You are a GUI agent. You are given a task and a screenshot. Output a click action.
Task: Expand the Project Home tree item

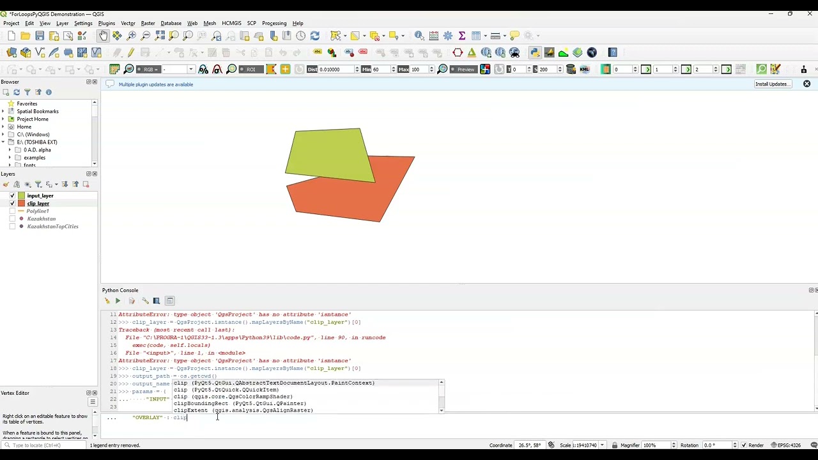pos(3,119)
